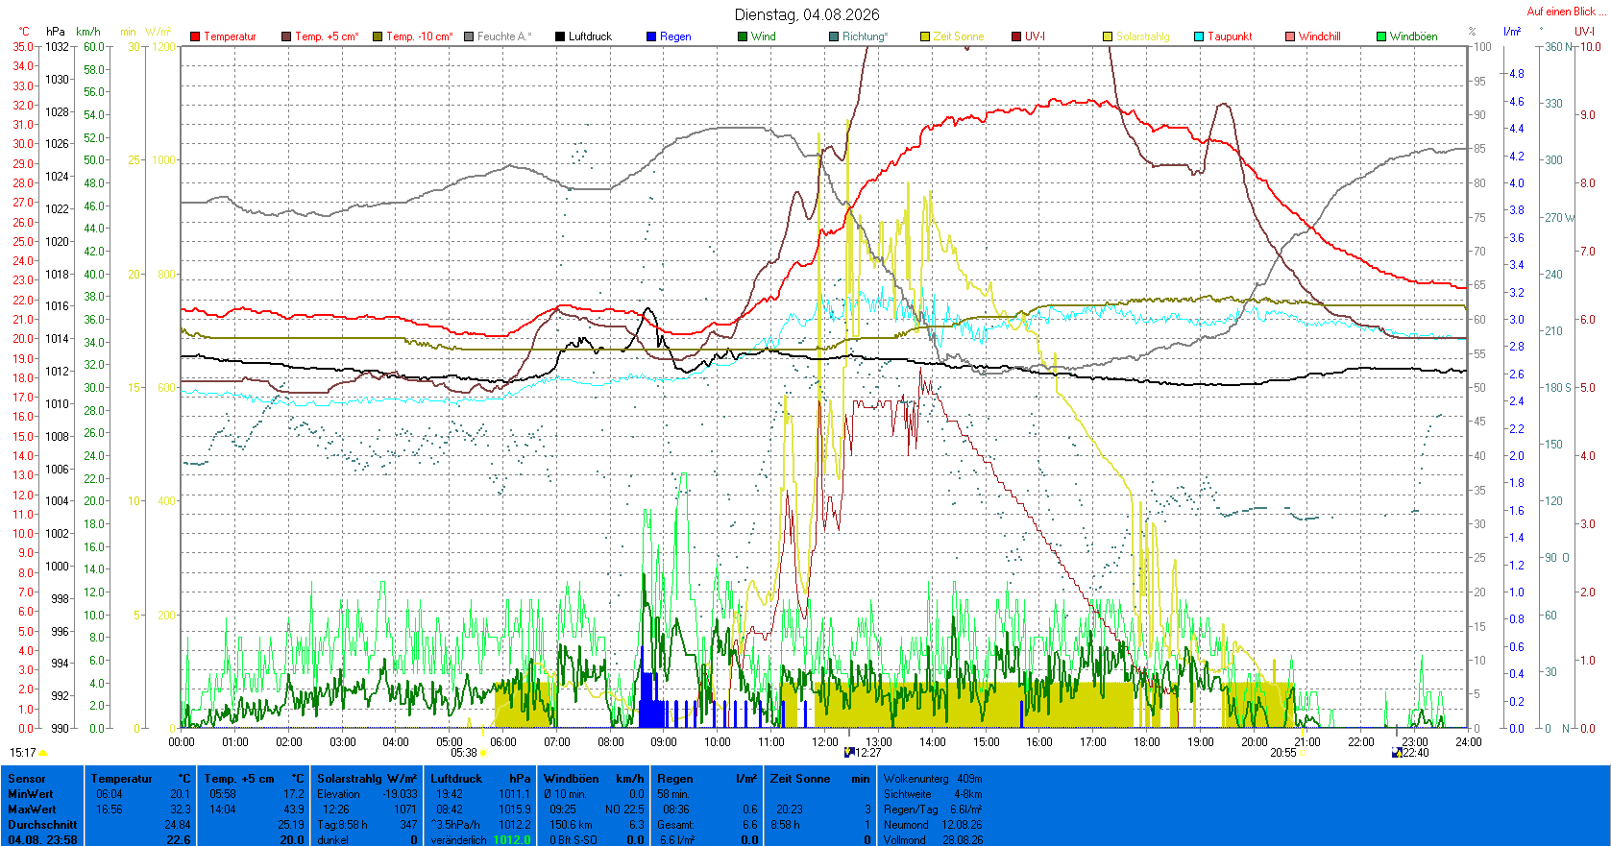
Task: Click the green pressure value 1012.0
Action: [512, 840]
